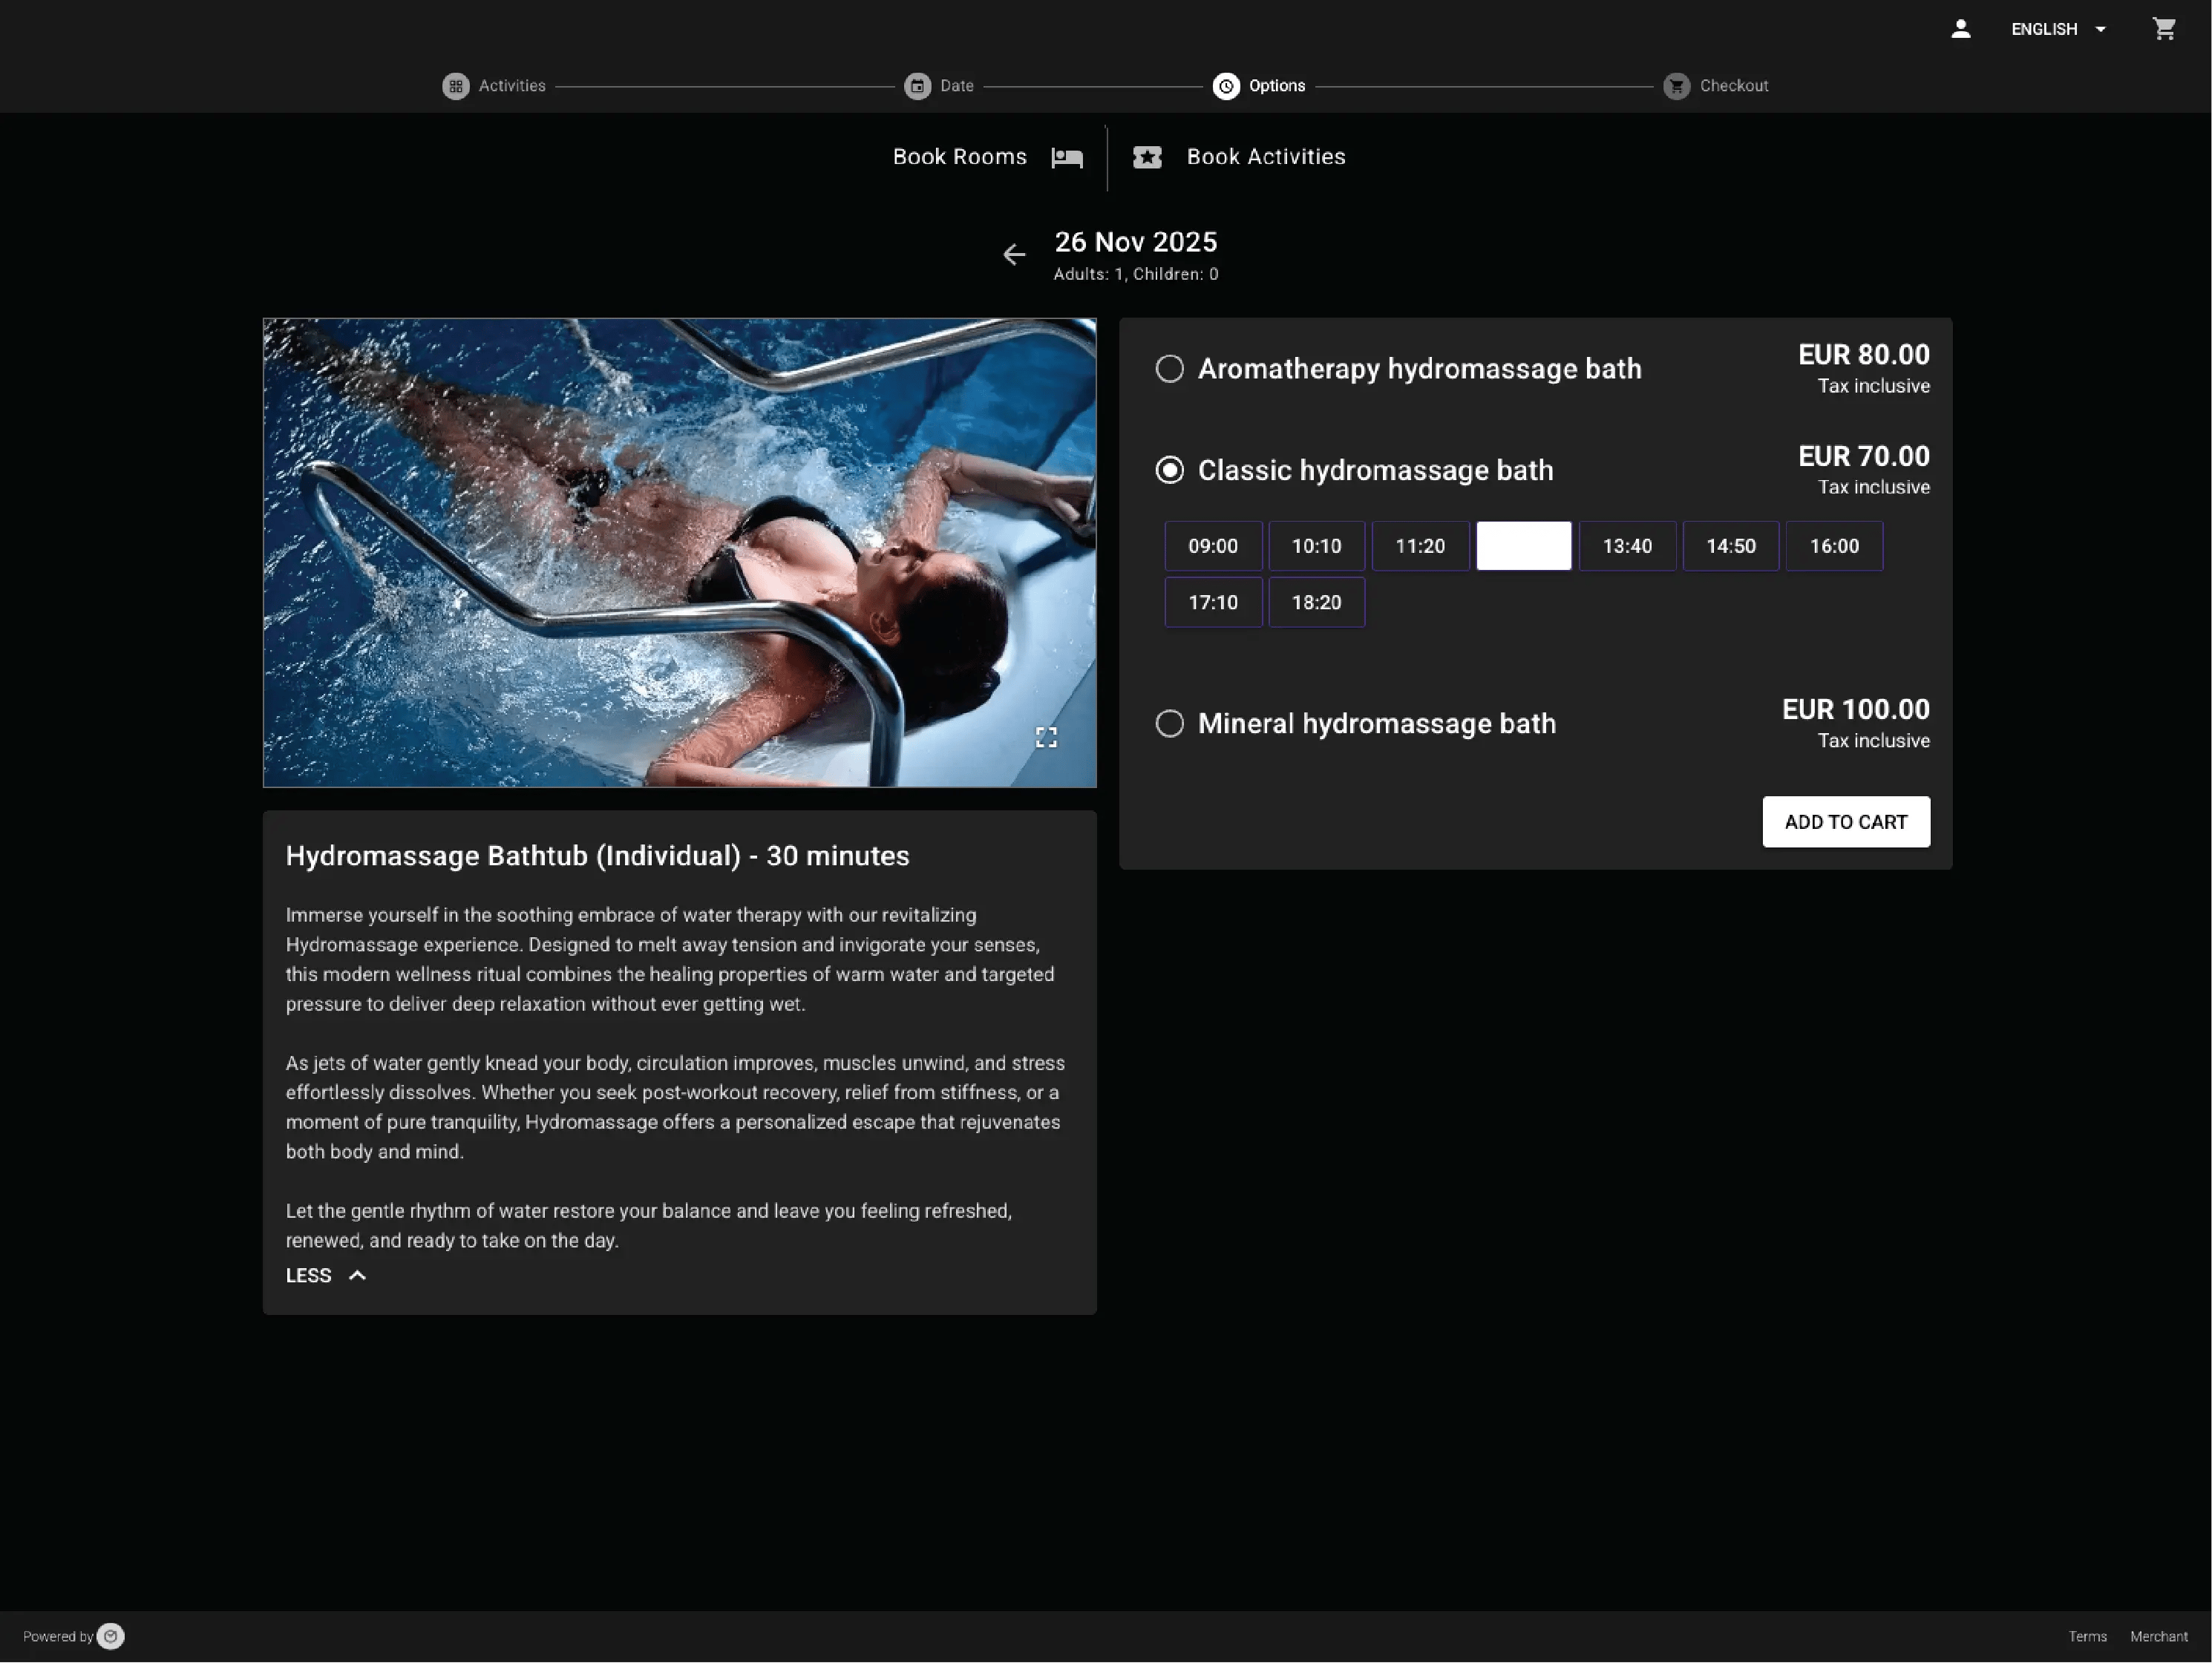Select the Aromatherapy hydromassage bath option
Image resolution: width=2212 pixels, height=1663 pixels.
tap(1170, 369)
